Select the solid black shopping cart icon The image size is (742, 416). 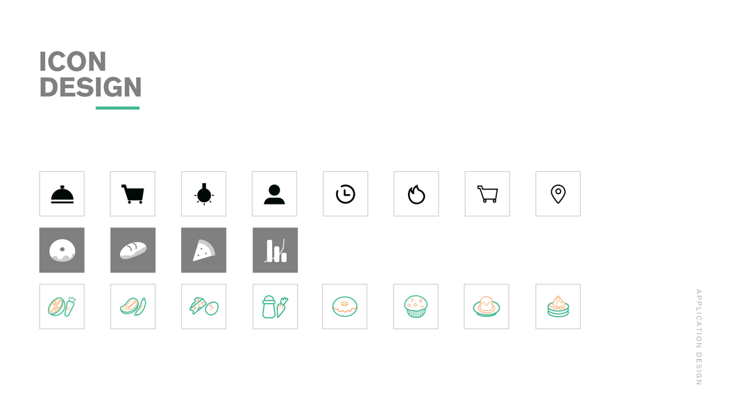click(x=133, y=194)
